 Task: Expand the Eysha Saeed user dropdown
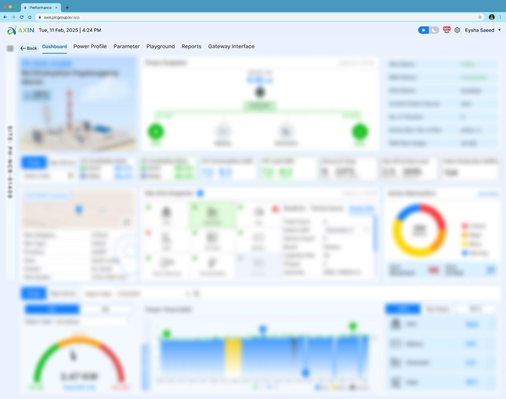click(x=499, y=30)
